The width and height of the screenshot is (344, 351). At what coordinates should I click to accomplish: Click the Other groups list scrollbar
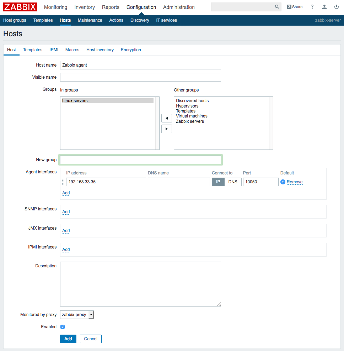(271, 123)
